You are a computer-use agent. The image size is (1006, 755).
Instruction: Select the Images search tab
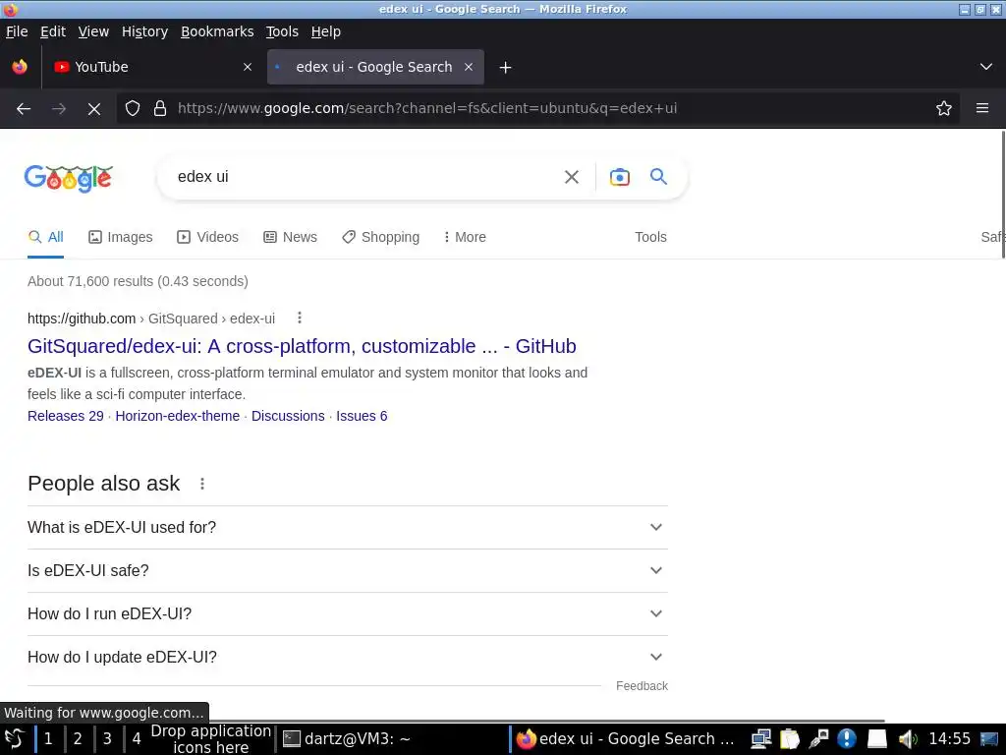tap(121, 237)
